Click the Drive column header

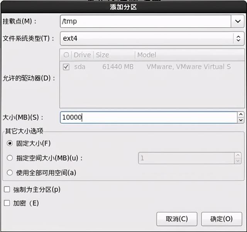tap(83, 55)
